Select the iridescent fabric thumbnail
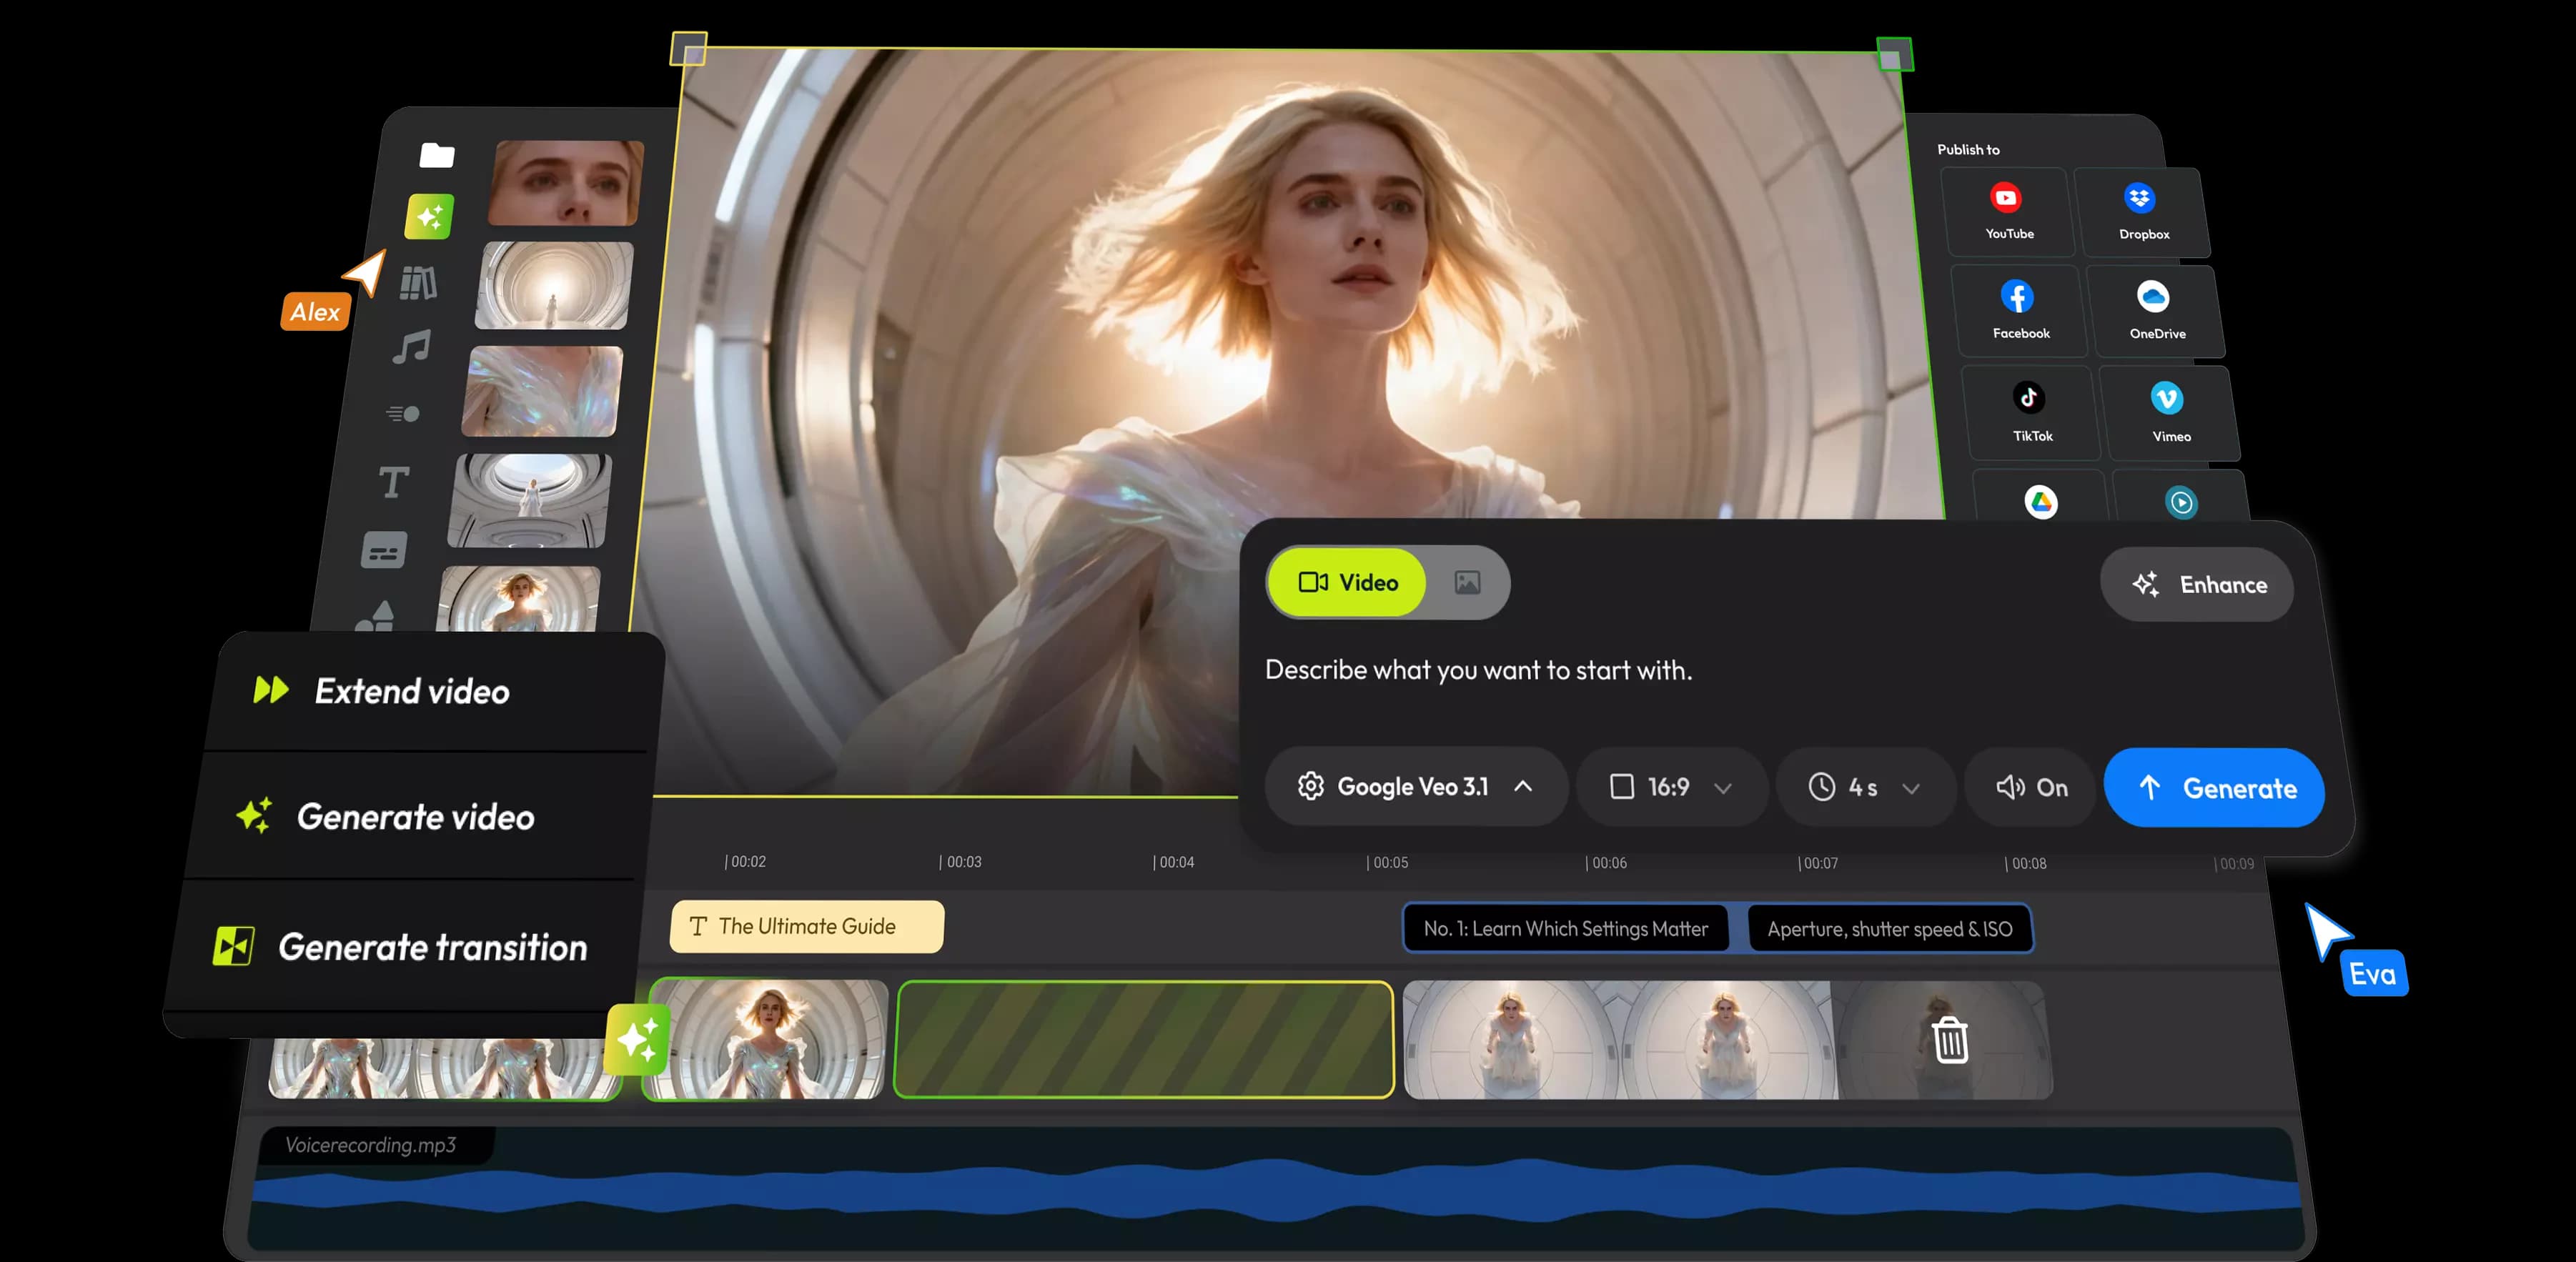 click(x=542, y=391)
